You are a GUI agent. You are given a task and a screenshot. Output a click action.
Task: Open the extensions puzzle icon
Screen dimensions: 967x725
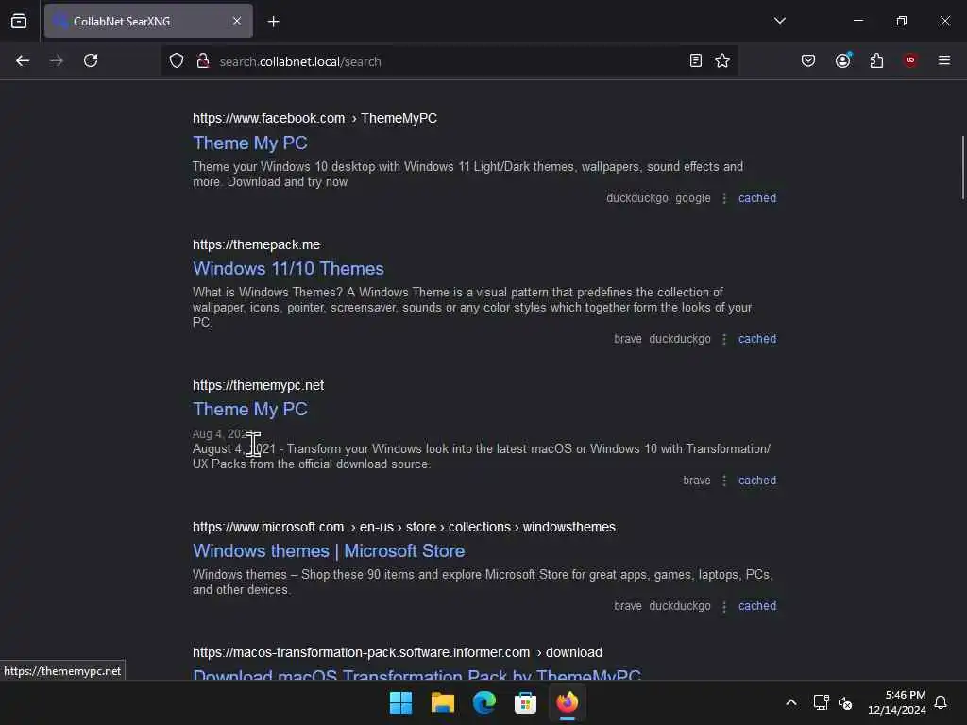[876, 60]
